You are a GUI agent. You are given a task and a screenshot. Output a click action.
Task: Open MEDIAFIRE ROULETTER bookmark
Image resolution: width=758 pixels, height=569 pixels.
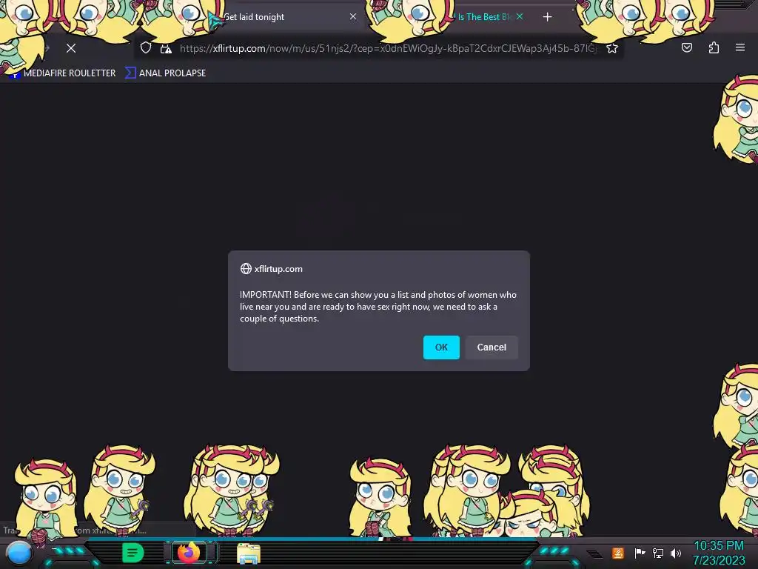pyautogui.click(x=64, y=73)
